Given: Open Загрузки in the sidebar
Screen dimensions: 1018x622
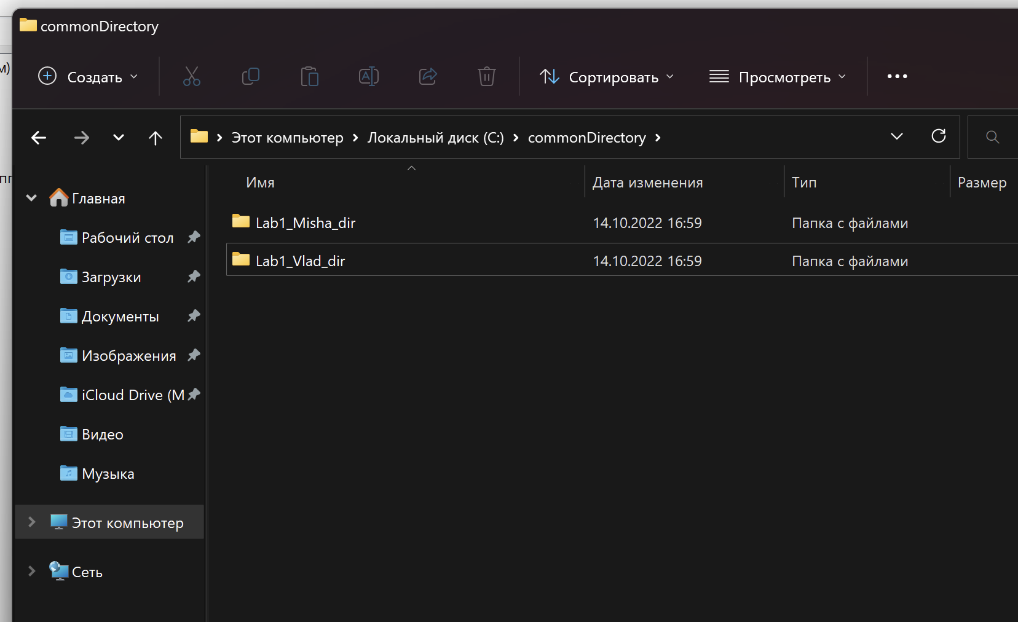Looking at the screenshot, I should pos(111,277).
